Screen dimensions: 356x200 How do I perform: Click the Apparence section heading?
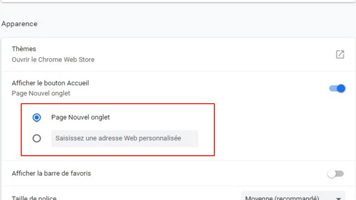19,24
